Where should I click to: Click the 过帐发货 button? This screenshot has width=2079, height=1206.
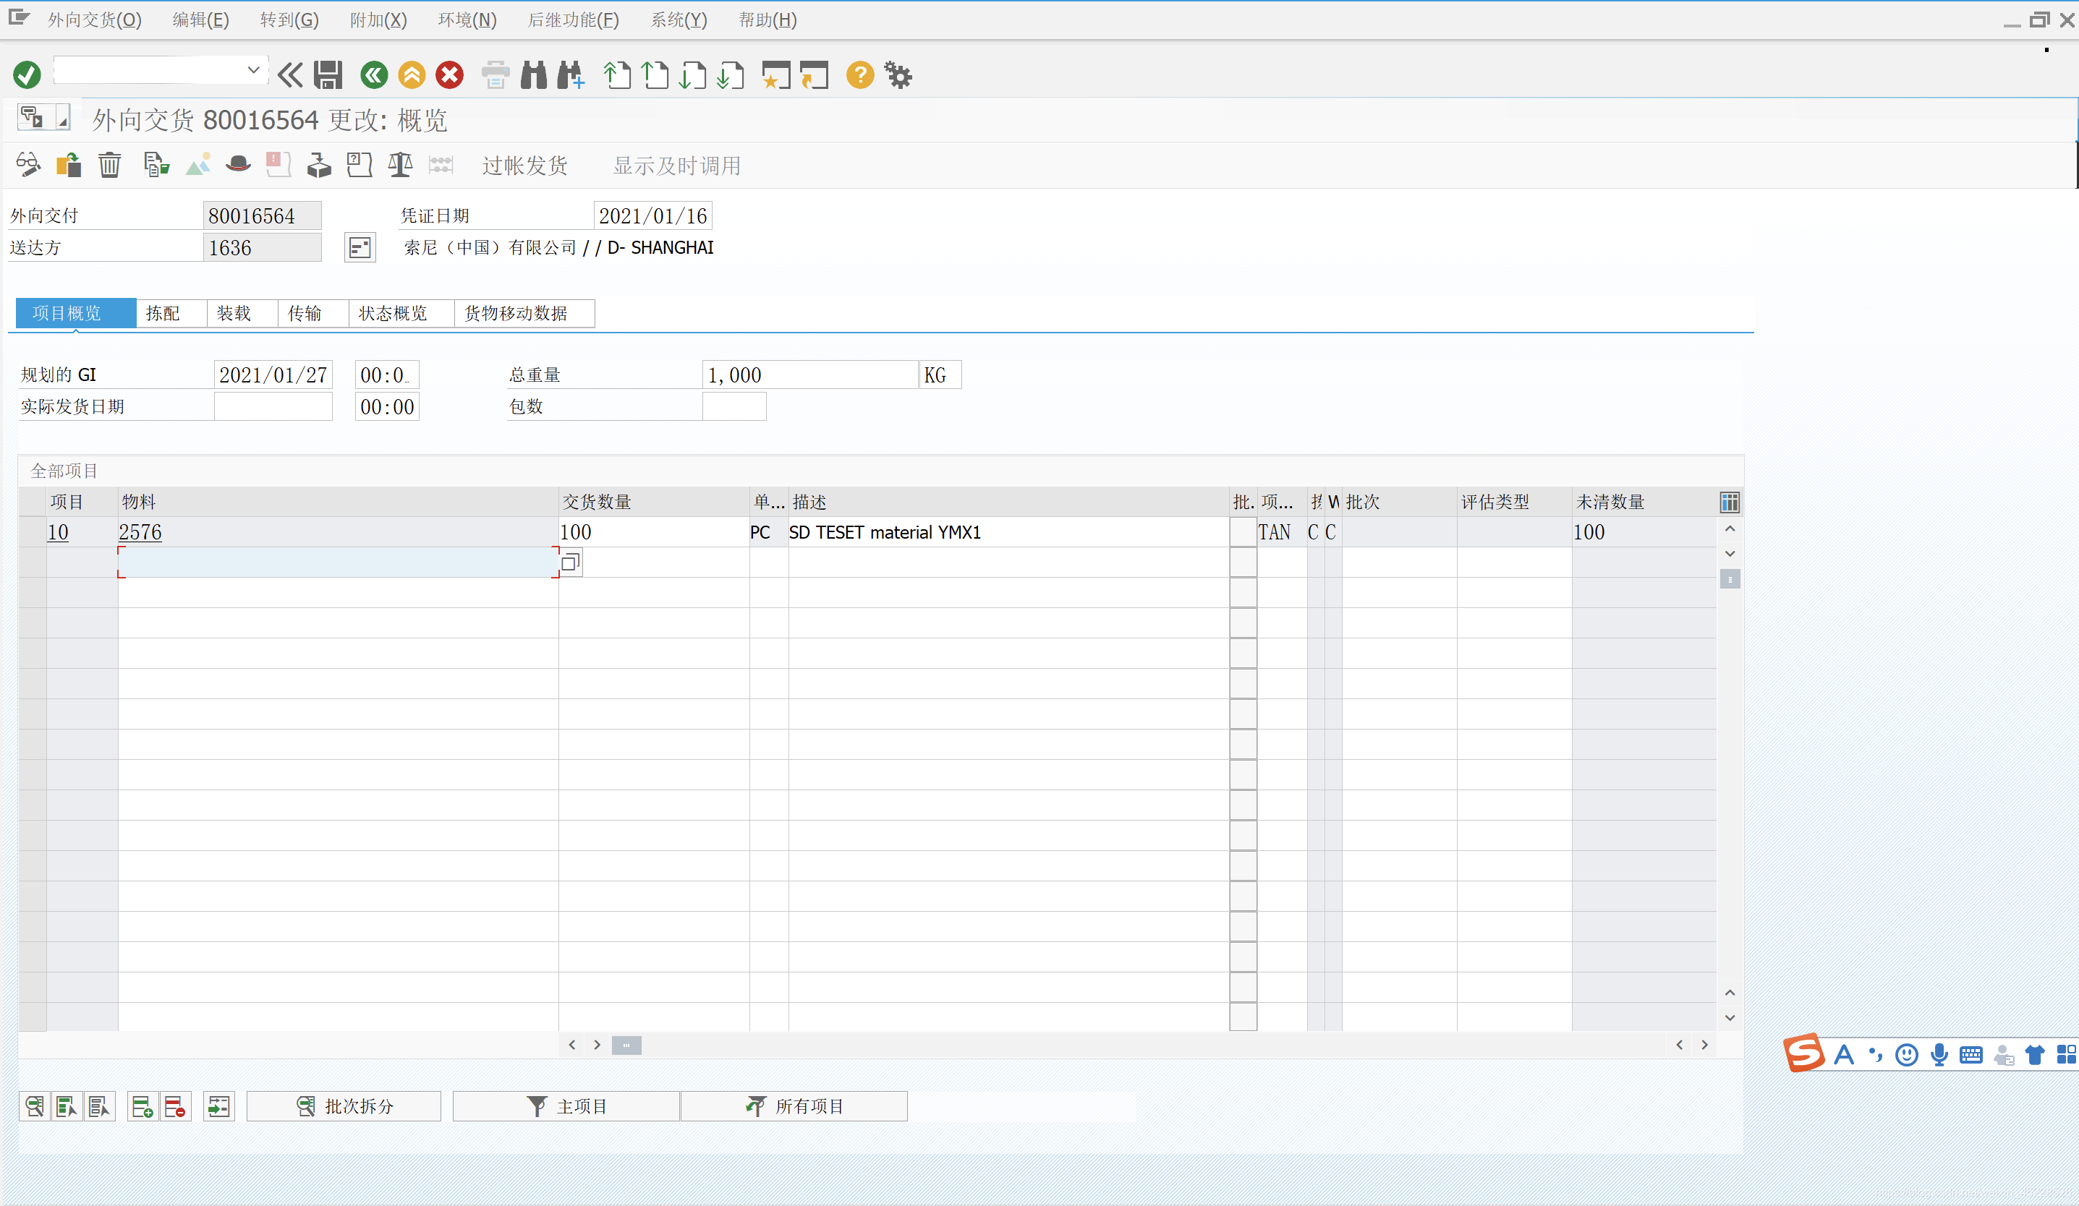pyautogui.click(x=524, y=166)
